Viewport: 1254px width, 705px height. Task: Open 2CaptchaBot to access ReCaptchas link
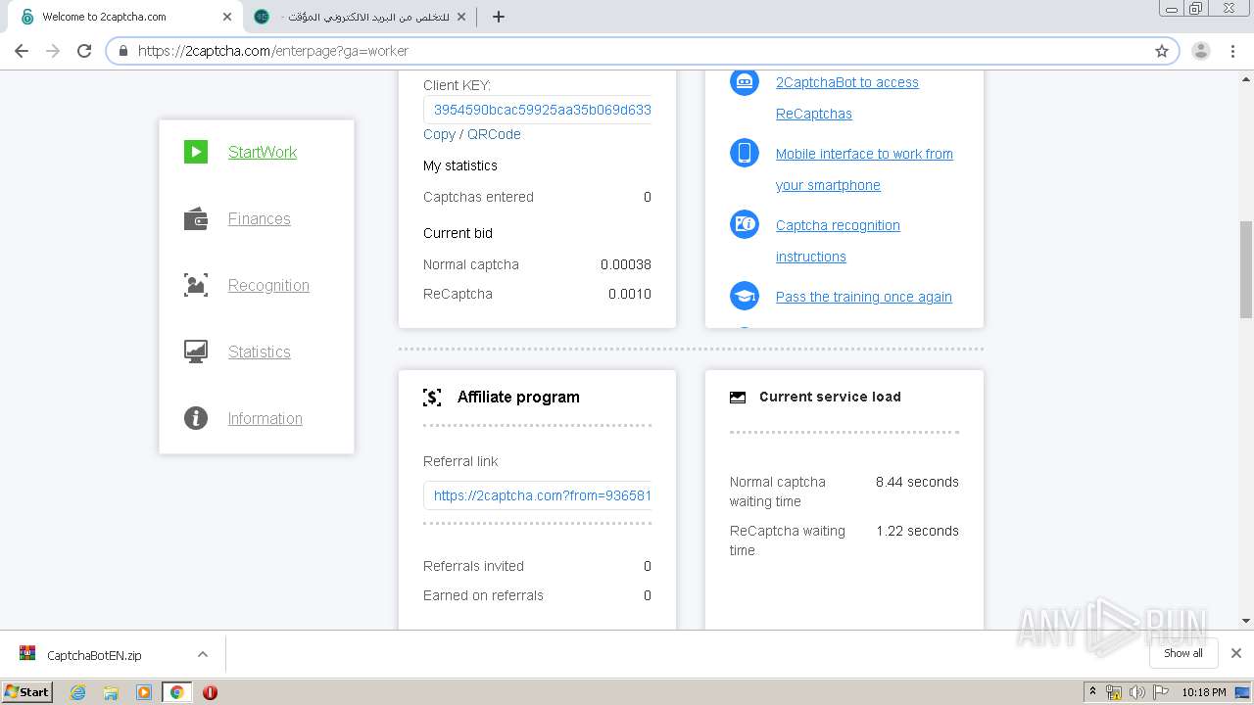847,98
